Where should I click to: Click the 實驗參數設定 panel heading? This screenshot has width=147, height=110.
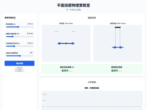(10, 18)
